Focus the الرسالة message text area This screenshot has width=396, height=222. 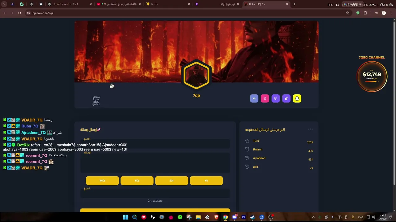click(x=155, y=163)
